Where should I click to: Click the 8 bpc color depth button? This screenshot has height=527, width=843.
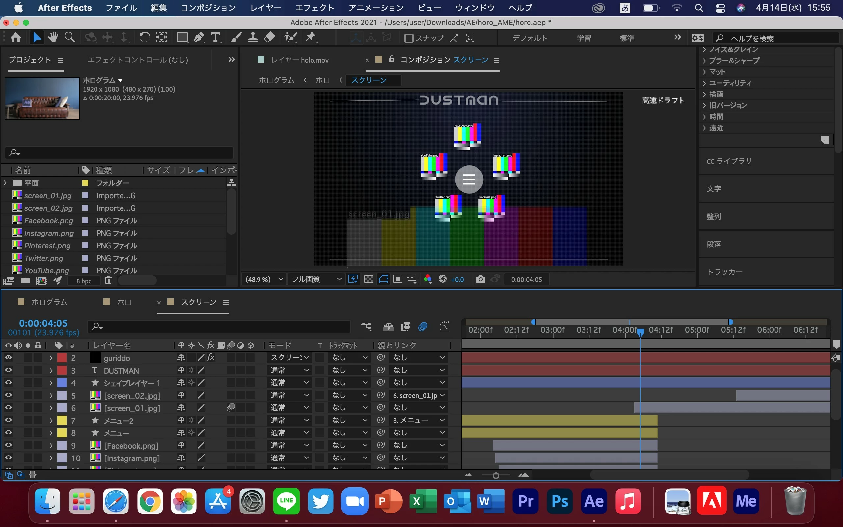point(84,281)
